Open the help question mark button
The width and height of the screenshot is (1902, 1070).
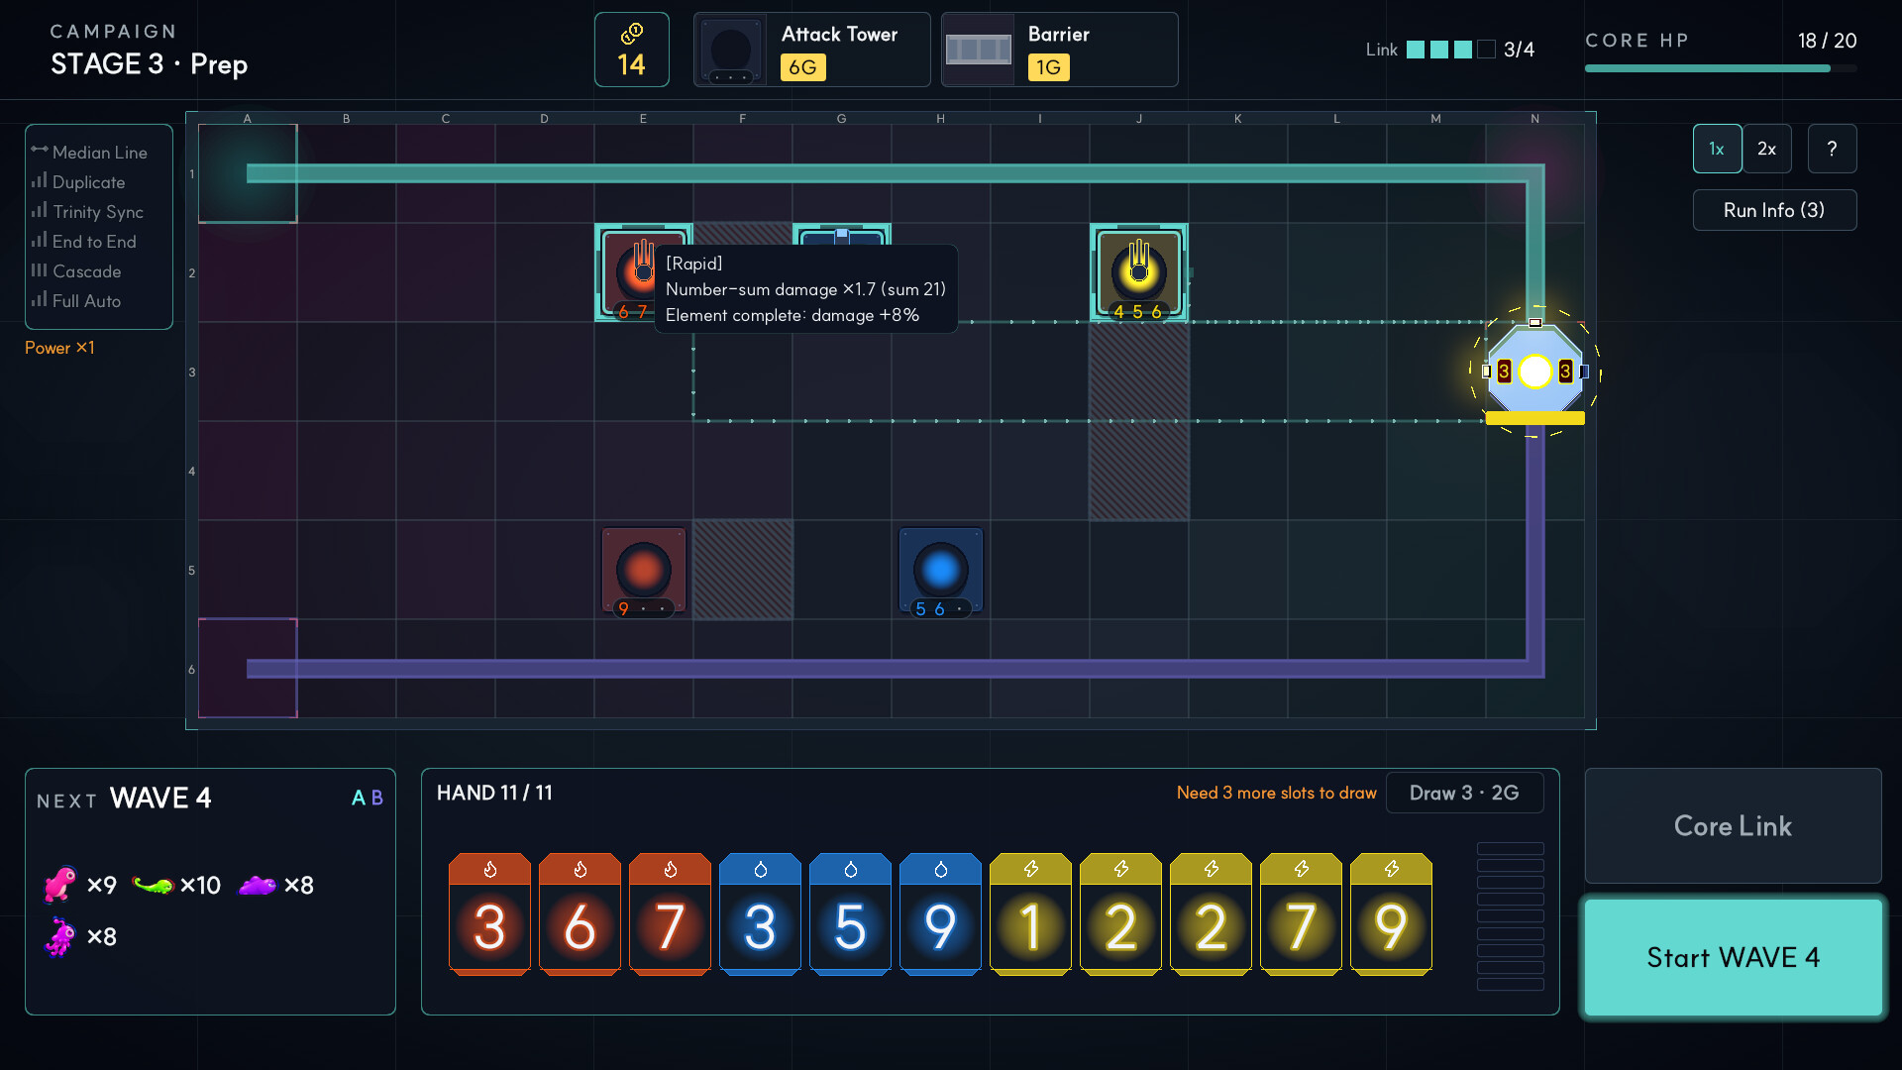coord(1832,149)
